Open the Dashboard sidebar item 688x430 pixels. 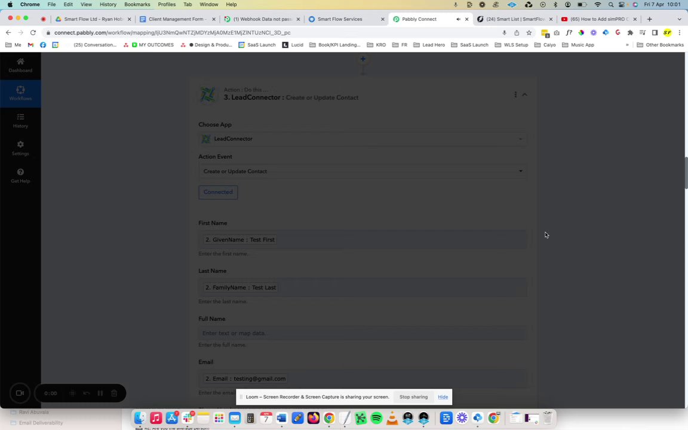pos(20,65)
